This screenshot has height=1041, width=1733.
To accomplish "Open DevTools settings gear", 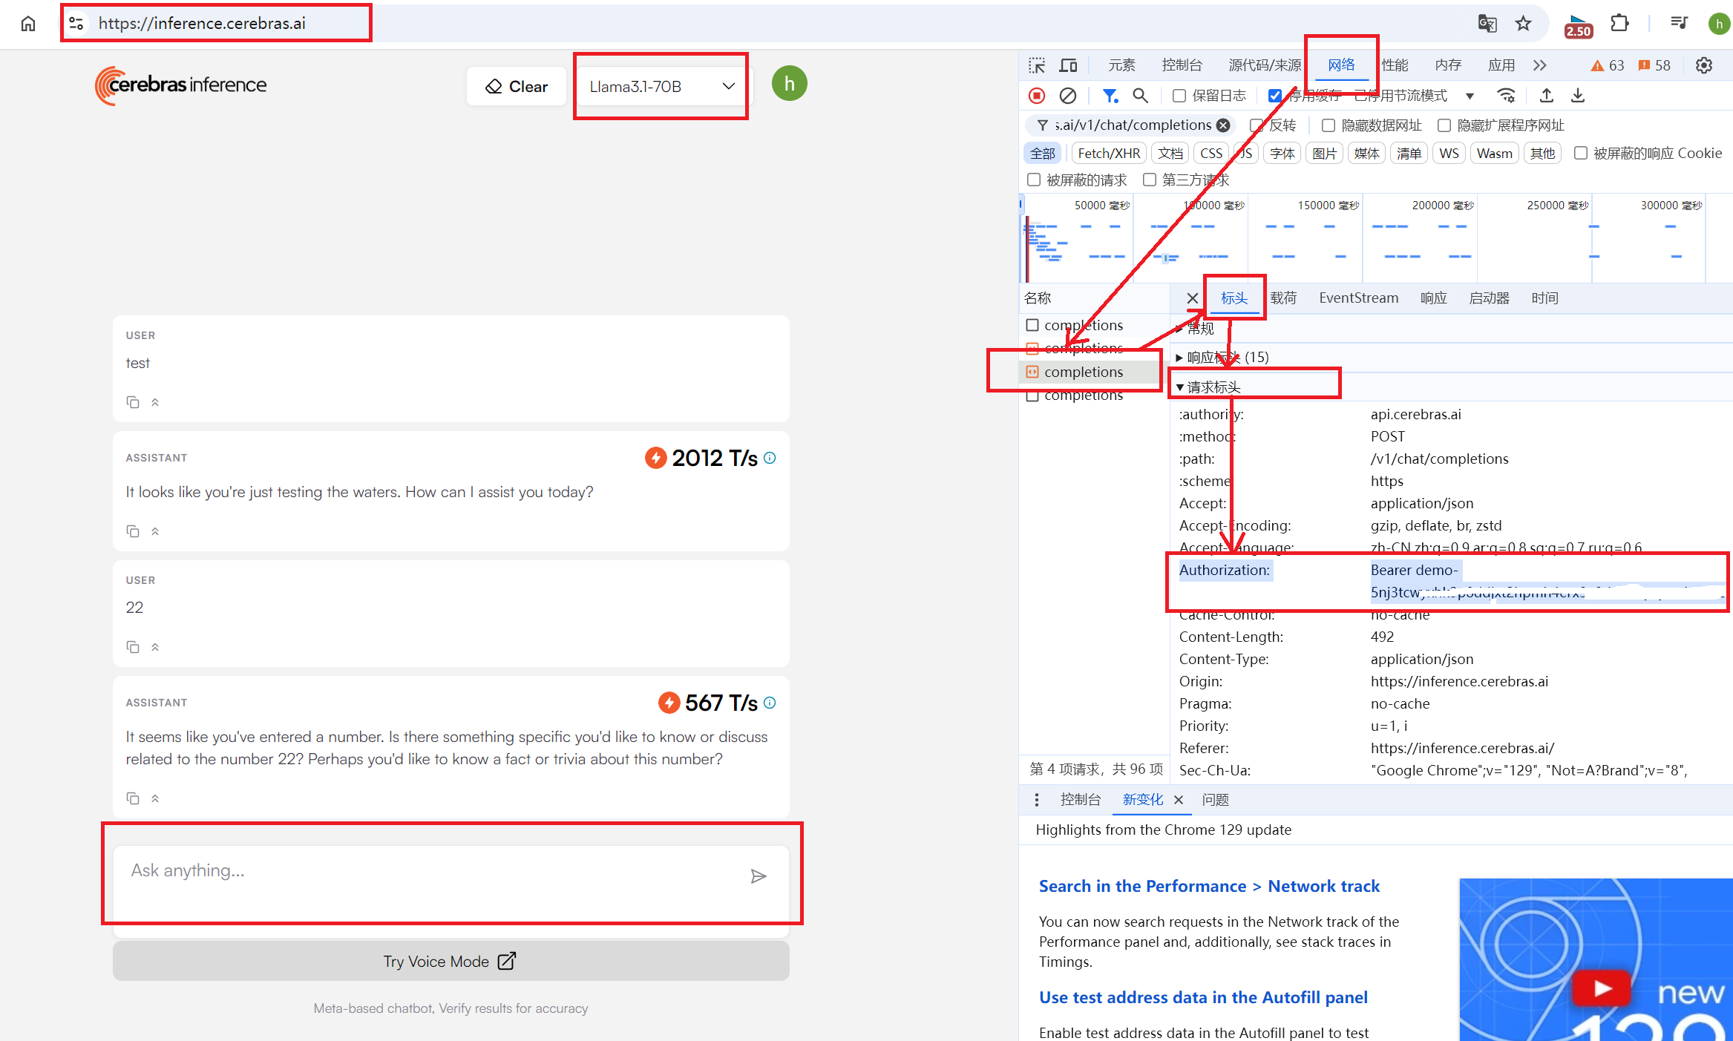I will [1704, 65].
